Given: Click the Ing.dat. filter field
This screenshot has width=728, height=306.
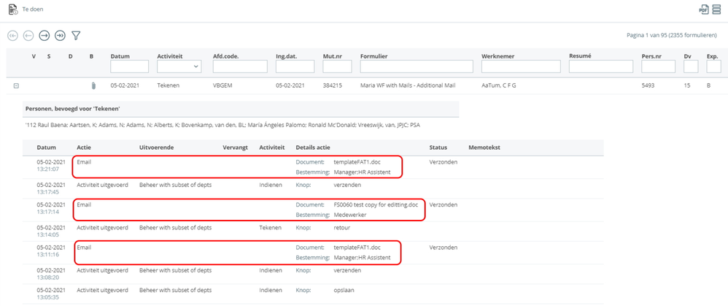Looking at the screenshot, I should (x=295, y=66).
